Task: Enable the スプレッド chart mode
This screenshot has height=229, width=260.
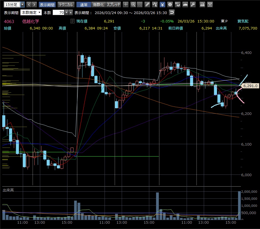Action: (x=113, y=4)
